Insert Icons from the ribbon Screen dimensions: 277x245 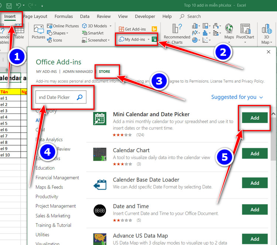pyautogui.click(x=55, y=40)
